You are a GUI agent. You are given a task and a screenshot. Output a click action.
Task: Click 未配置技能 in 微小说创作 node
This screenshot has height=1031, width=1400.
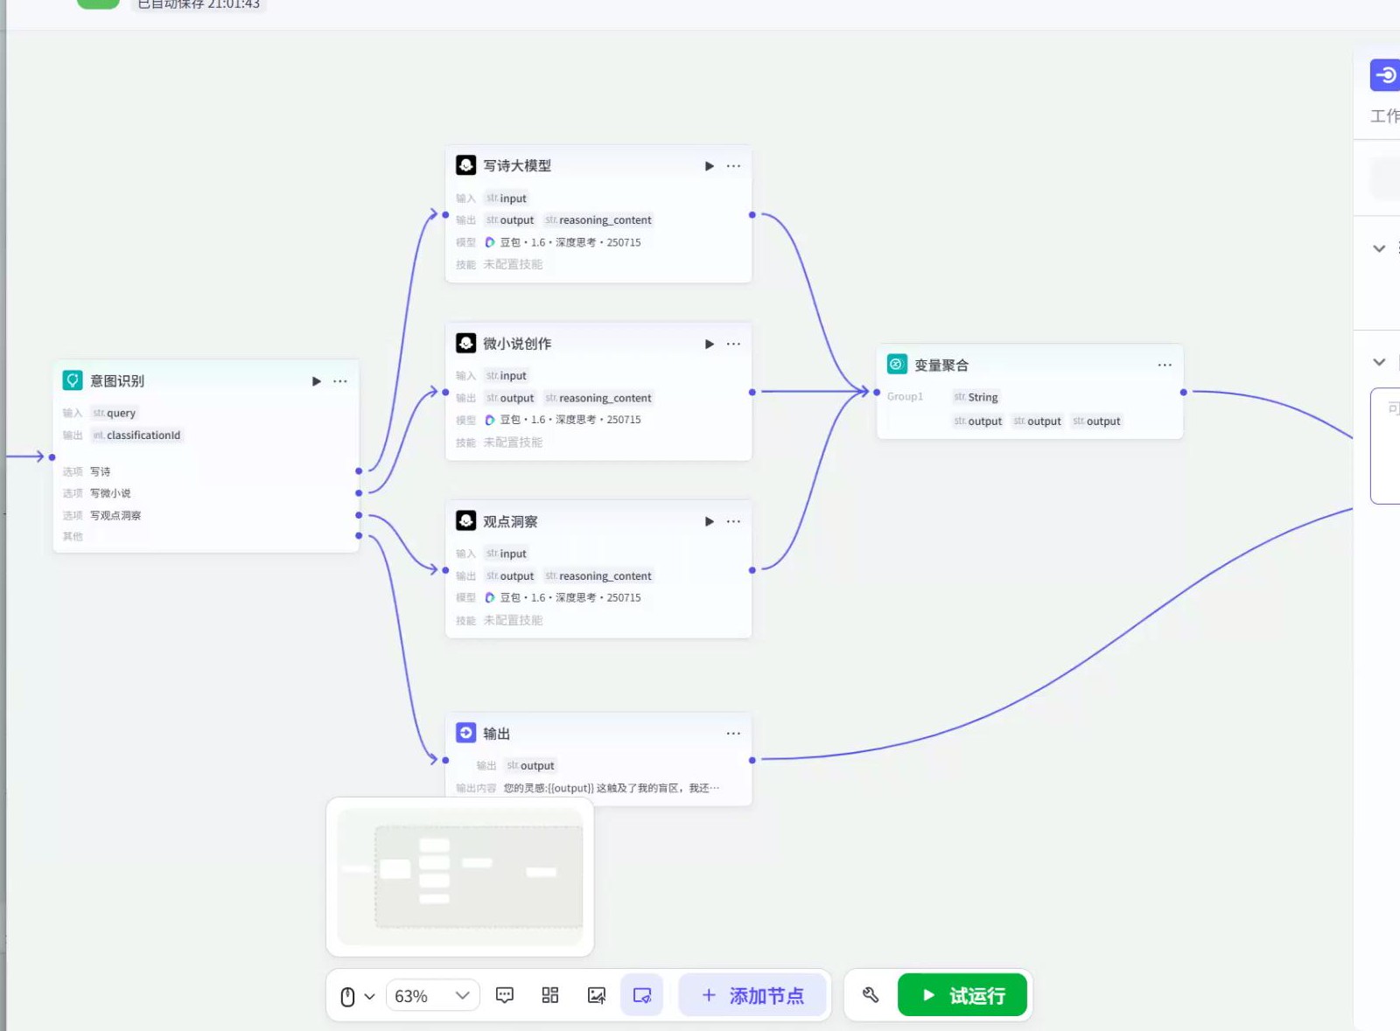pos(513,442)
